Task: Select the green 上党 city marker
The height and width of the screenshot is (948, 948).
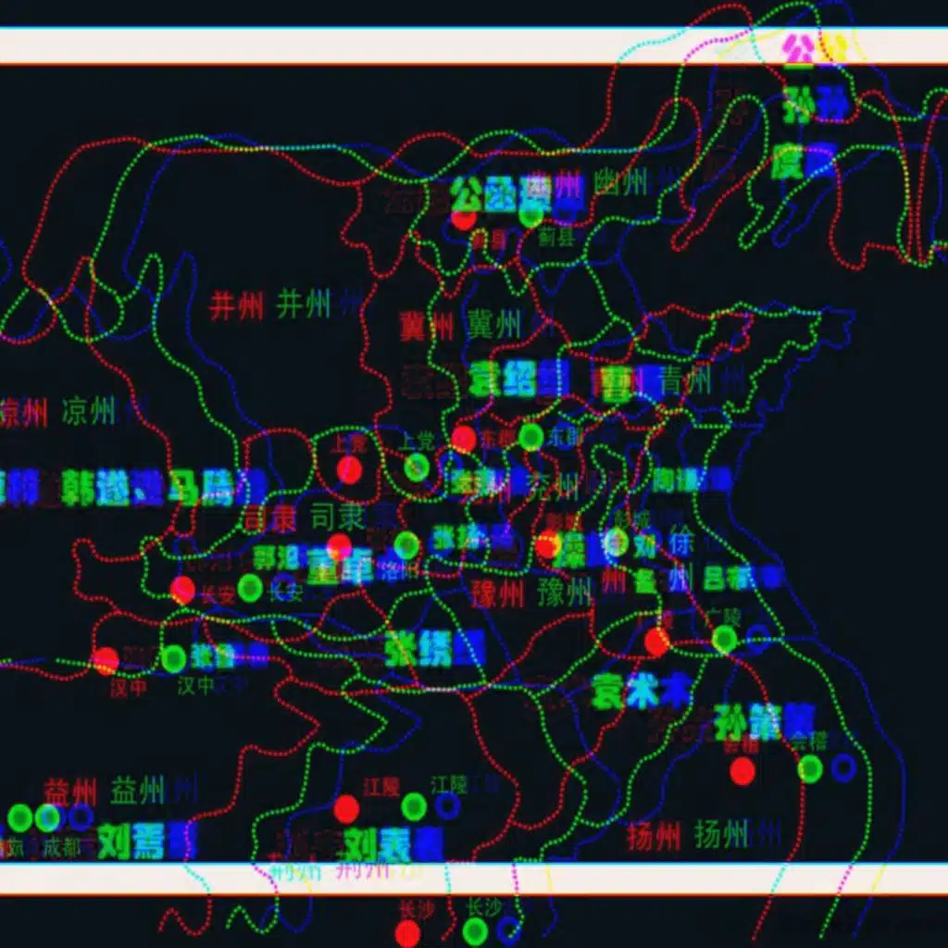Action: 417,467
